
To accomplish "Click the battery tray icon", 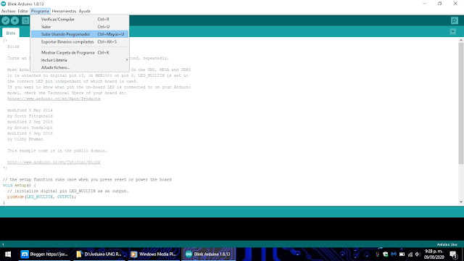I will 402,254.
